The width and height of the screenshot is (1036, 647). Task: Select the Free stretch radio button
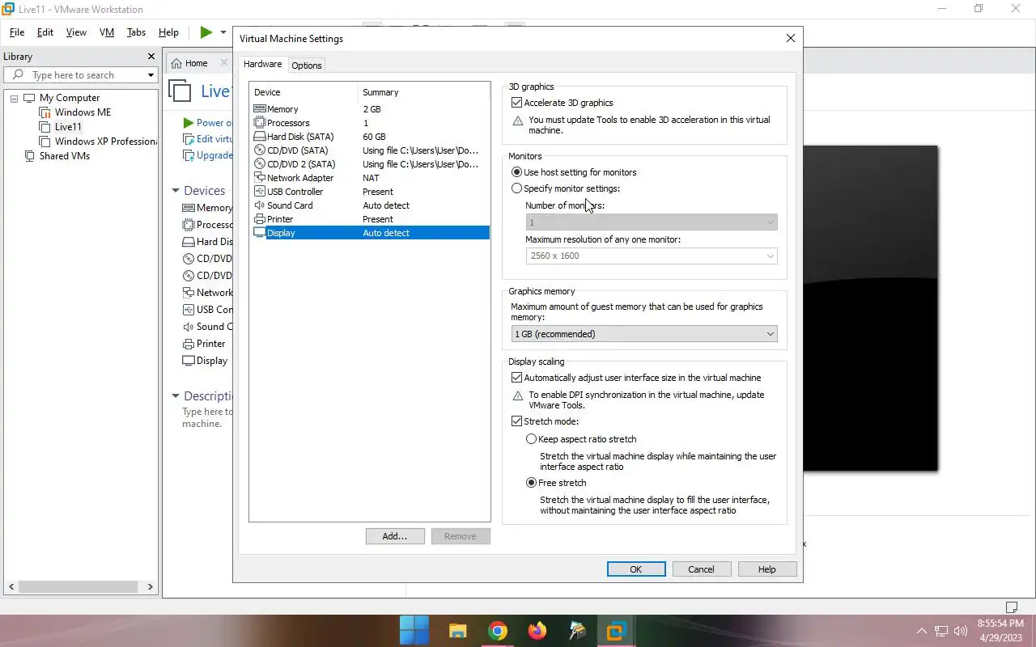click(531, 483)
